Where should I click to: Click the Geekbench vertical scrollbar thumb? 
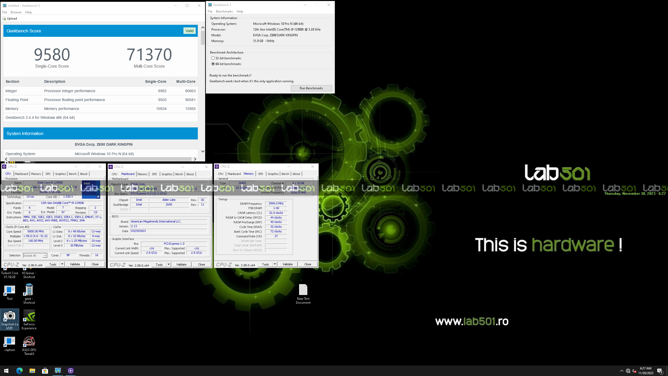coord(203,38)
